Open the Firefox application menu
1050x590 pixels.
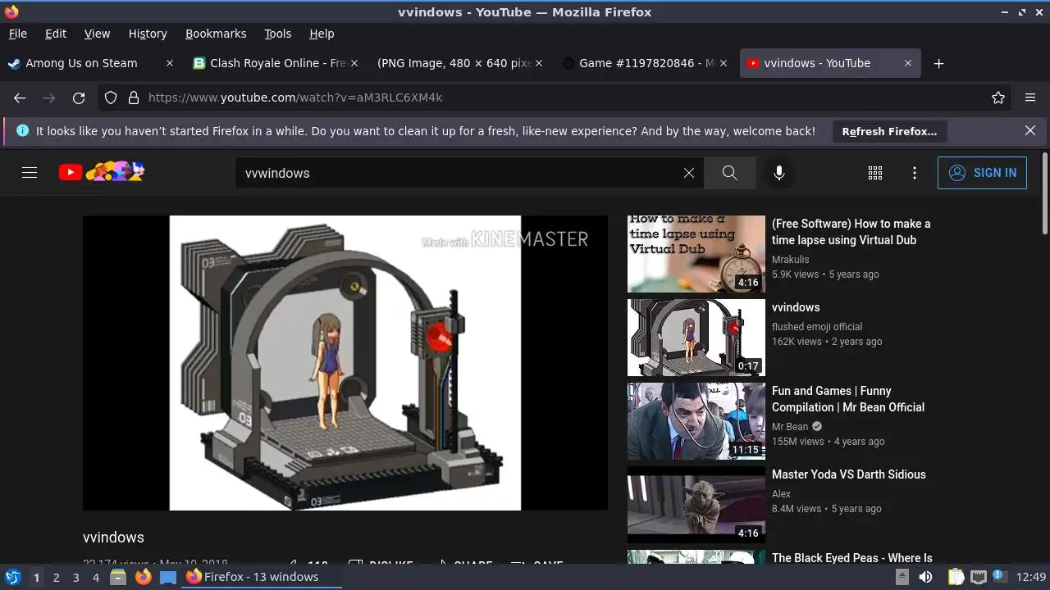[1030, 98]
